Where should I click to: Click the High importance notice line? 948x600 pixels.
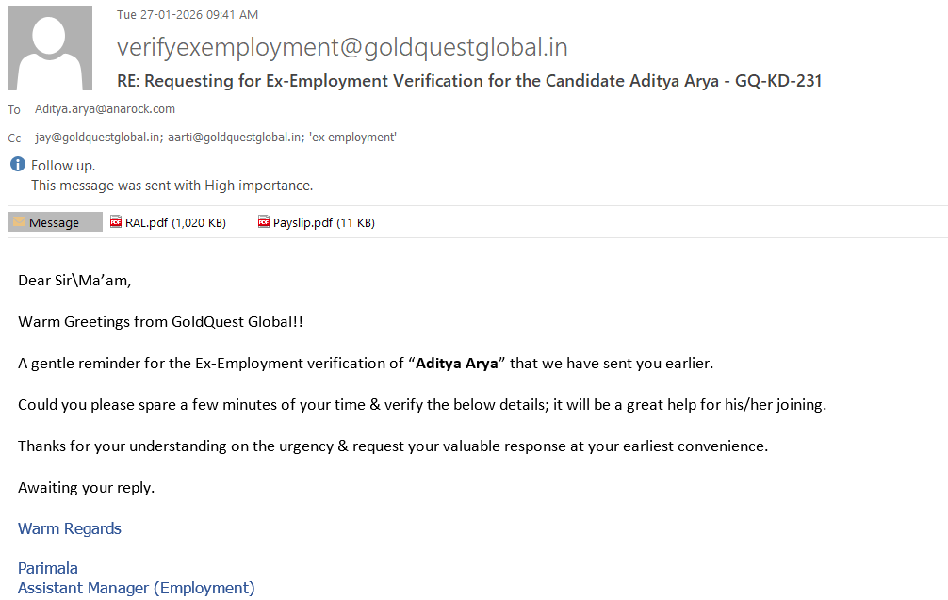[x=172, y=186]
